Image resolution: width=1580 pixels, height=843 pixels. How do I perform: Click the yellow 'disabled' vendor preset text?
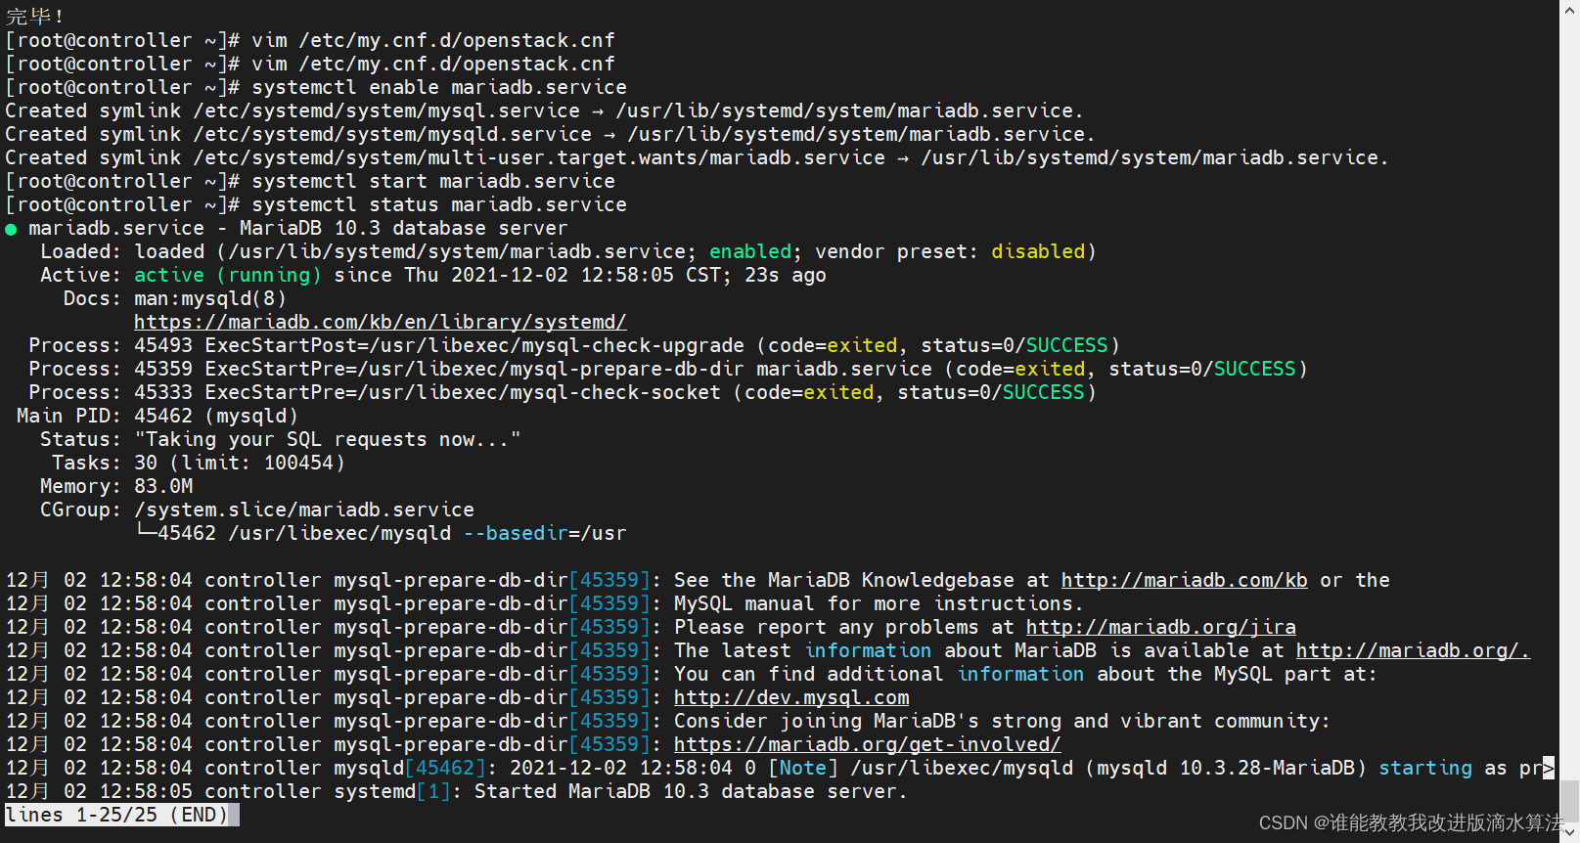(1038, 251)
